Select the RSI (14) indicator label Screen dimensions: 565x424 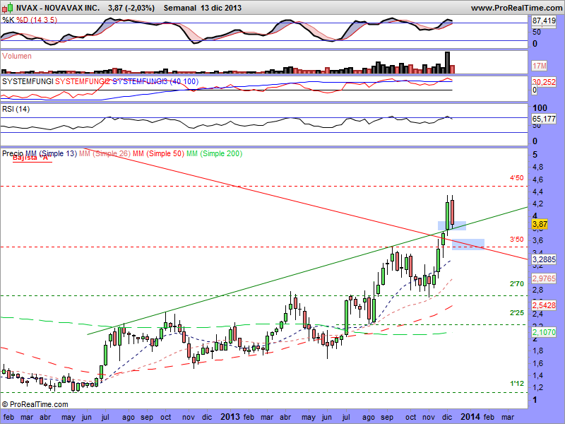coord(16,109)
